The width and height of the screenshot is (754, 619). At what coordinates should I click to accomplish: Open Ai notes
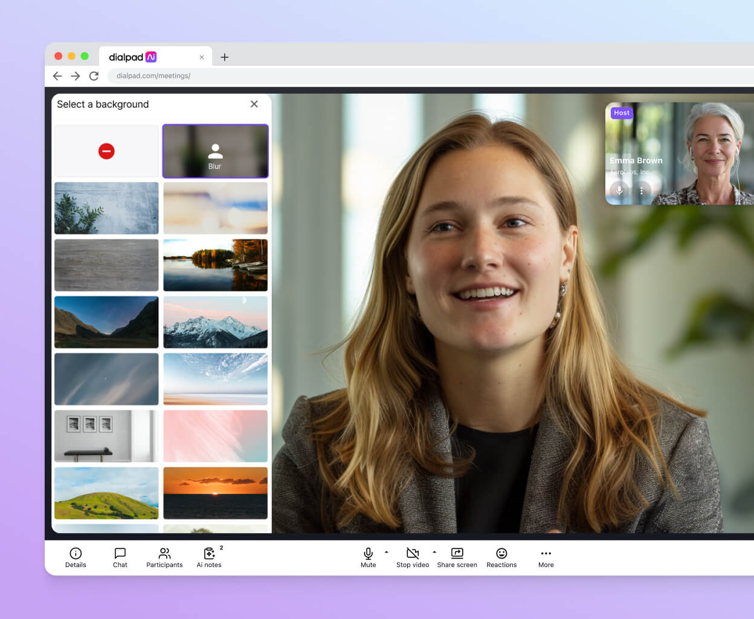208,557
